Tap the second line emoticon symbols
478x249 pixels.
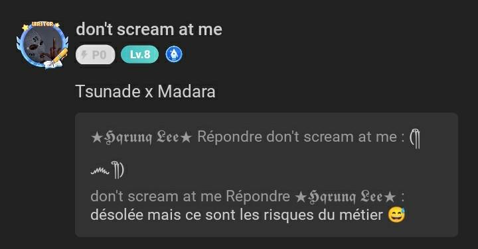(108, 170)
